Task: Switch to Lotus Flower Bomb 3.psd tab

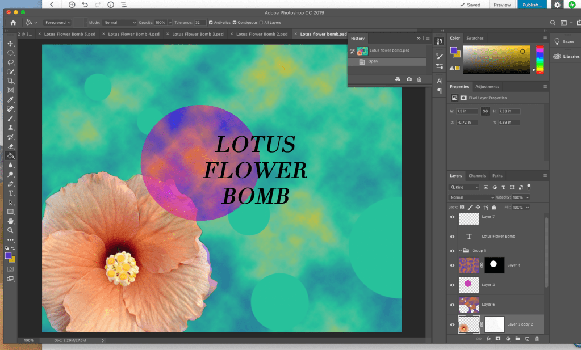Action: click(x=198, y=34)
